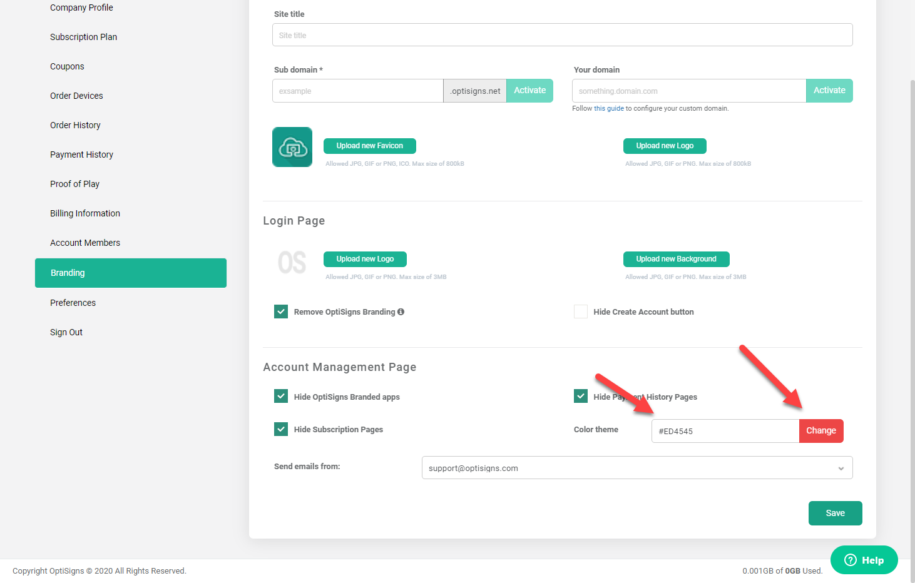The image size is (915, 583).
Task: Expand the email sender chevron arrow
Action: tap(841, 467)
